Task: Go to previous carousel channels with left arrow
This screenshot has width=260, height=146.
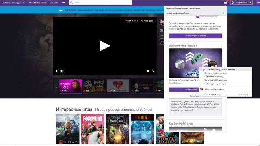Action: tap(56, 86)
